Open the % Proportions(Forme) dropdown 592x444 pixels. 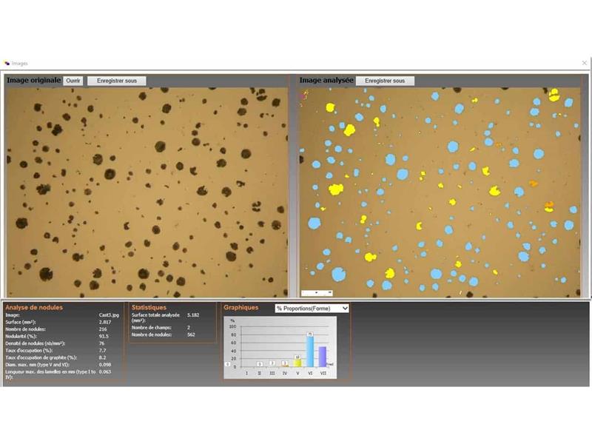pos(312,308)
